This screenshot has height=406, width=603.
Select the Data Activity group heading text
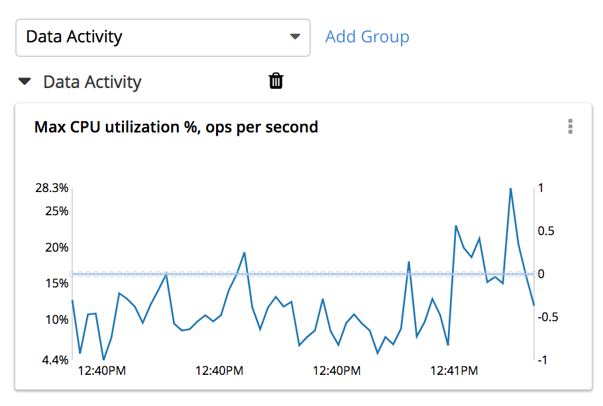(x=92, y=82)
